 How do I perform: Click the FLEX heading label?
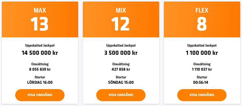click(x=202, y=10)
